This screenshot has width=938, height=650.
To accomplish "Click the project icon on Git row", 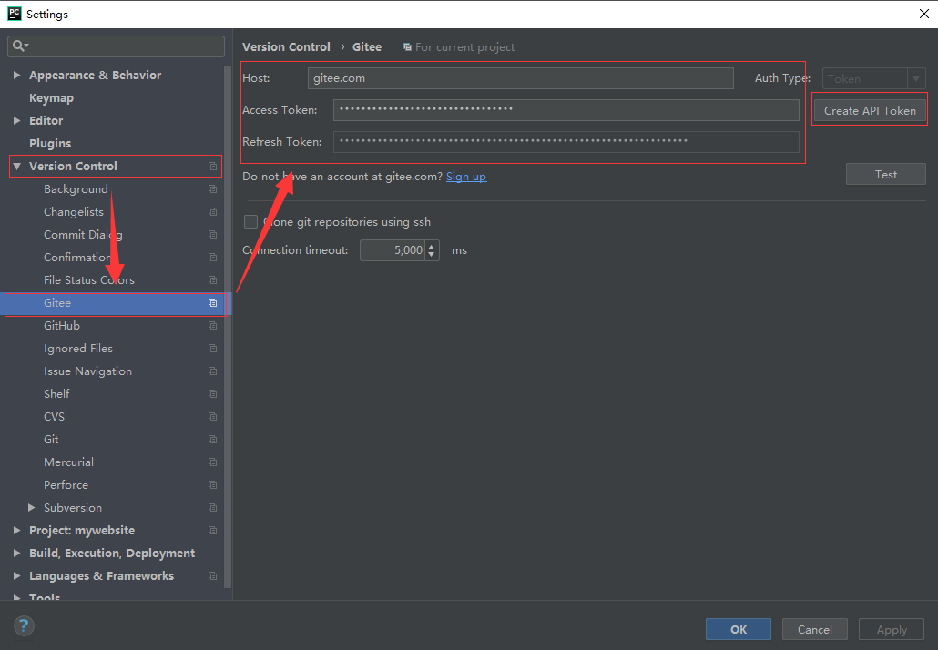I will pyautogui.click(x=212, y=439).
